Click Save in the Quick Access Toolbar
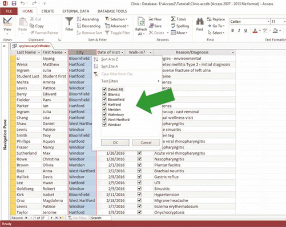 click(x=14, y=3)
